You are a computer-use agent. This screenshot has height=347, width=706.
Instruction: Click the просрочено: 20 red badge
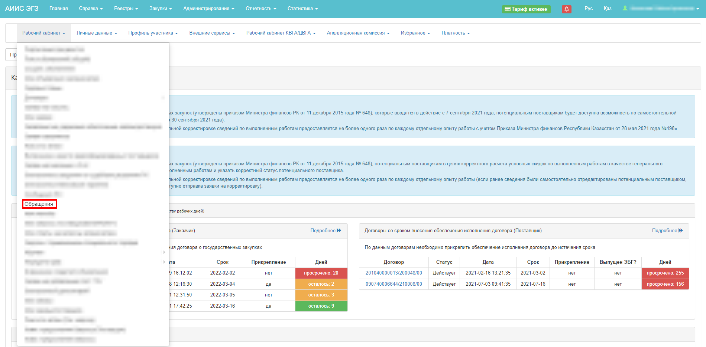point(321,273)
